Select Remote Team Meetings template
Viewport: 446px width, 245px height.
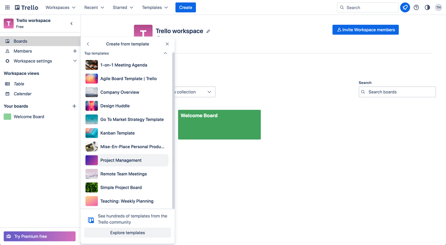127,174
